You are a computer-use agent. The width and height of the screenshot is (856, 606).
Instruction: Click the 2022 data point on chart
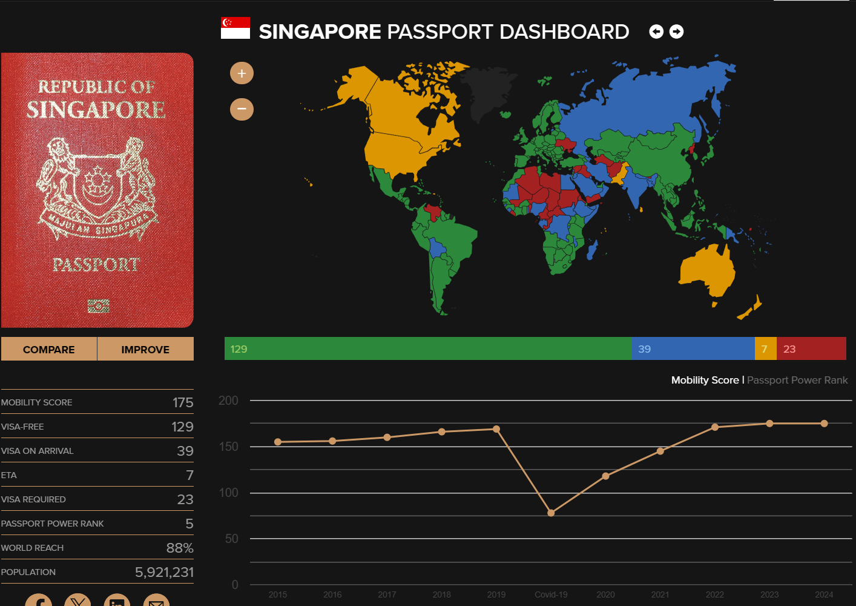[x=715, y=427]
